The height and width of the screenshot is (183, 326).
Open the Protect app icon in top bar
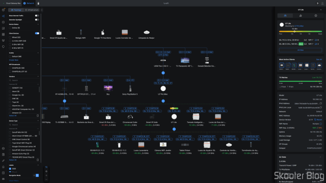click(38, 4)
